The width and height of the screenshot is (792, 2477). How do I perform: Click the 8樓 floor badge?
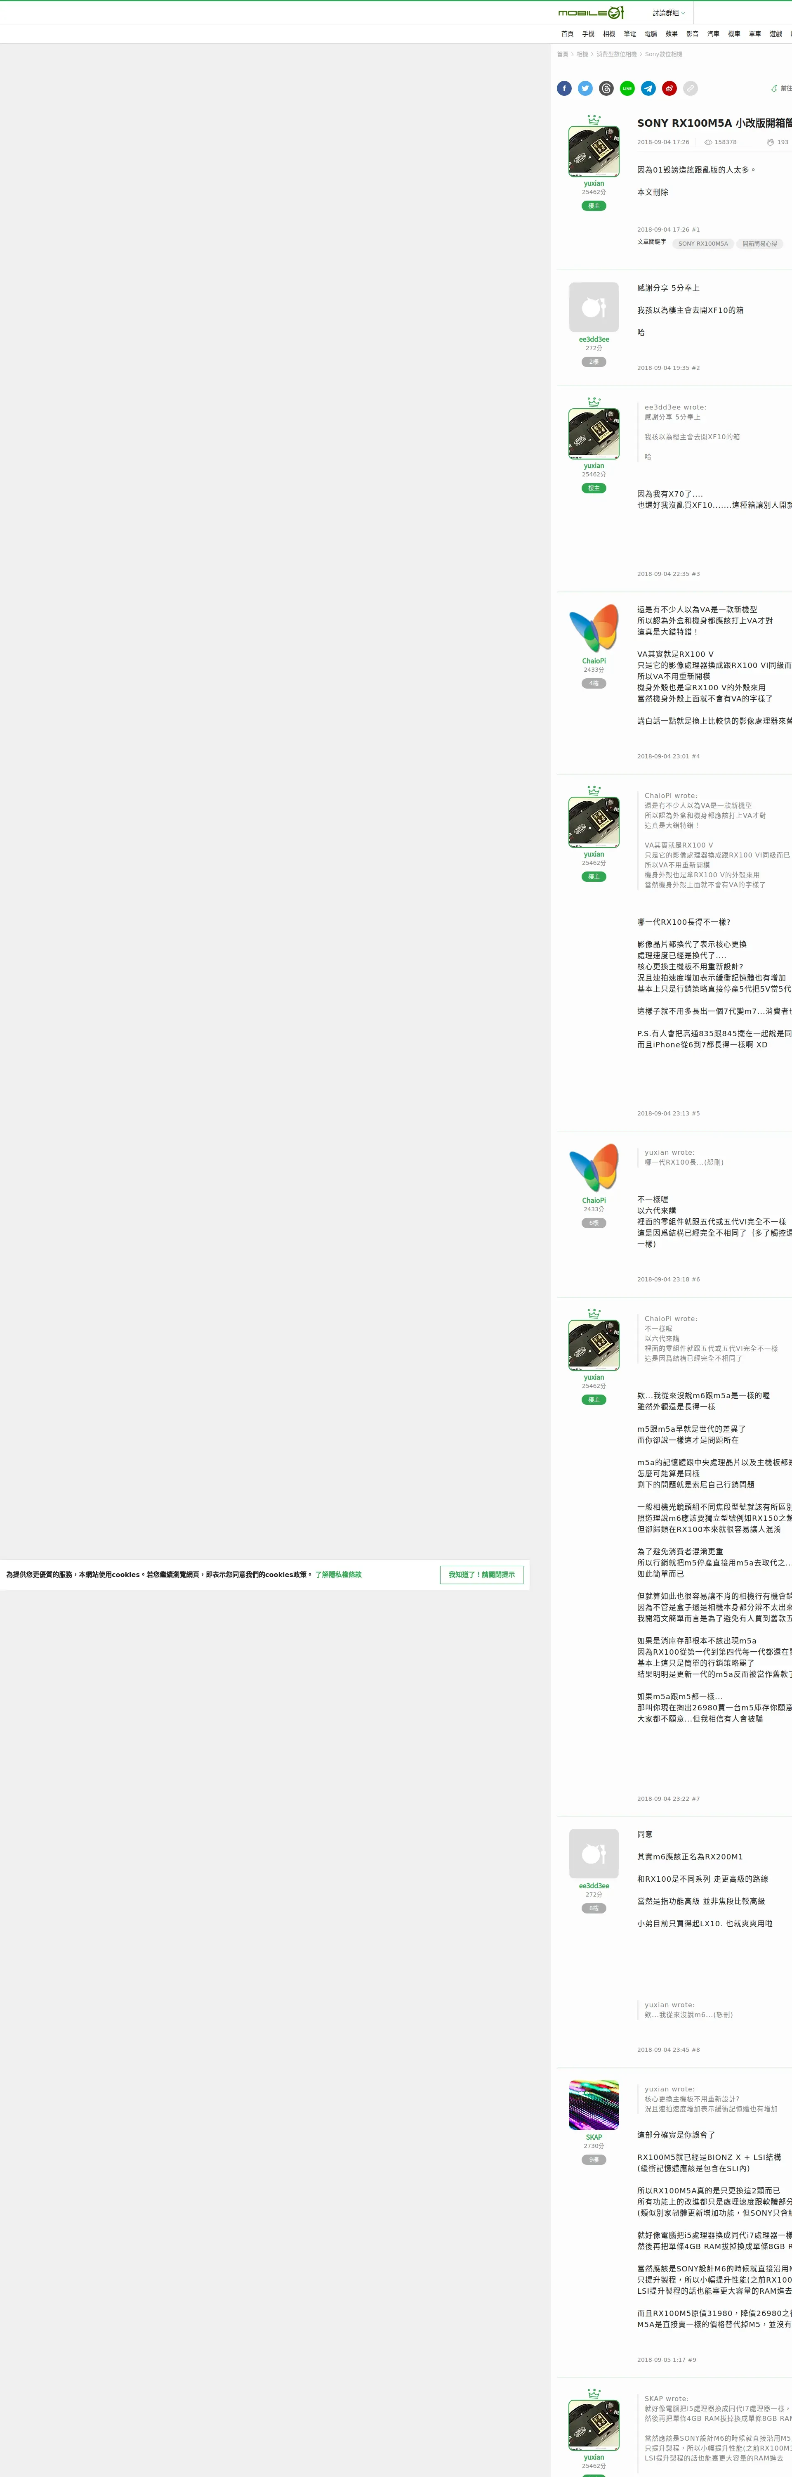pos(594,1909)
